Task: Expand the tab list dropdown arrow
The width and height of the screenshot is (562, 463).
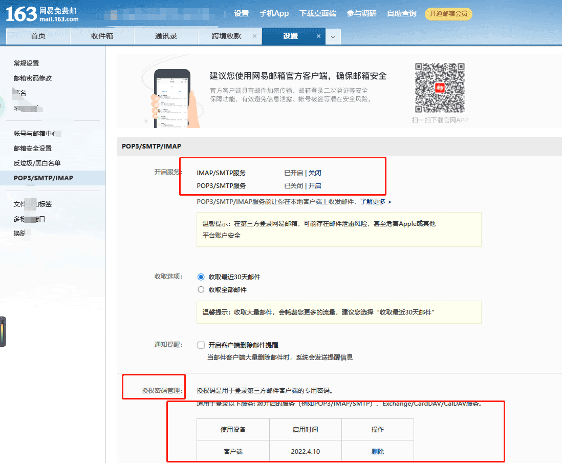Action: click(x=333, y=37)
